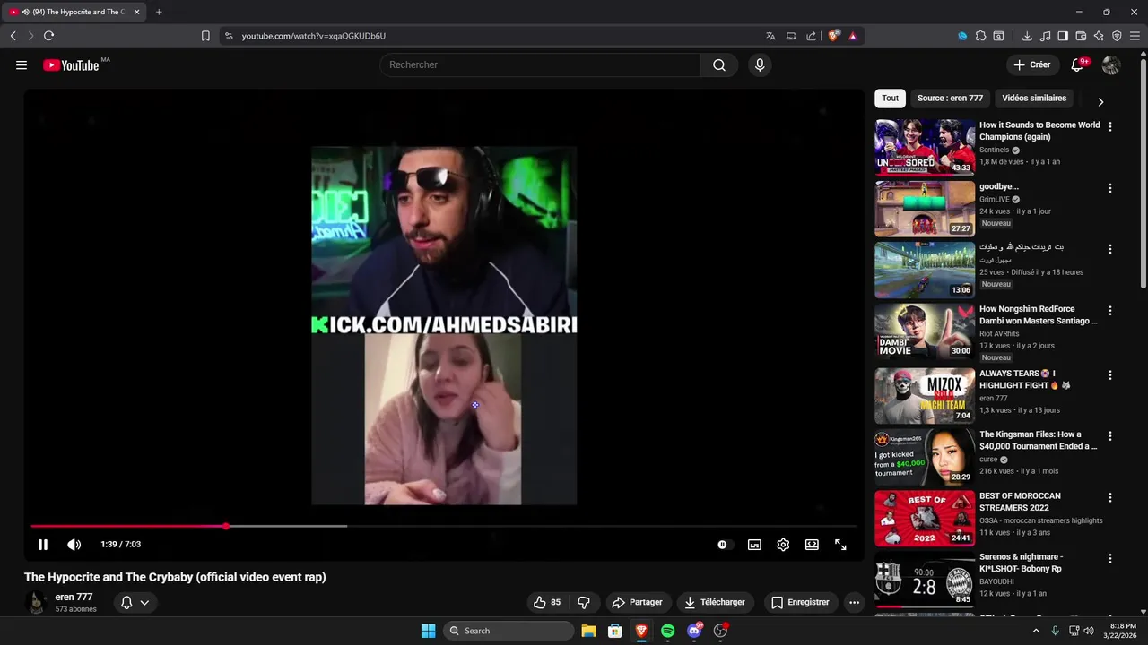Open the Sentinels channel under first suggestion

click(x=994, y=150)
